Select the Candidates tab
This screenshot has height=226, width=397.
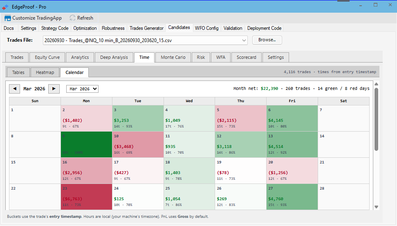[179, 27]
